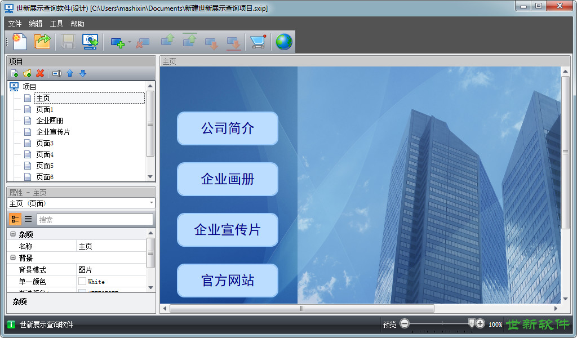Zoom in using the plus button
Screen dimensions: 577x338
480,324
